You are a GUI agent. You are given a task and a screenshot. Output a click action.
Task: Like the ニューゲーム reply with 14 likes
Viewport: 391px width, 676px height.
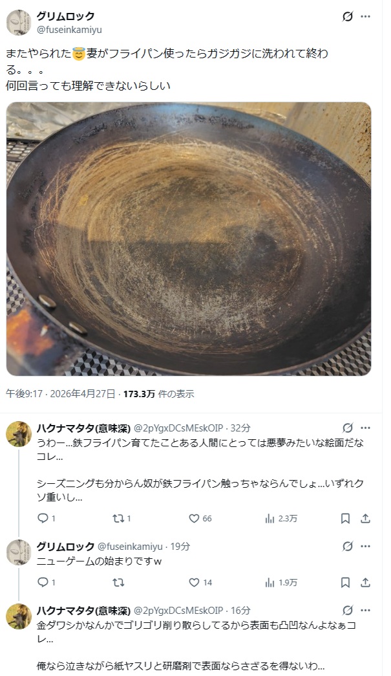click(x=200, y=582)
